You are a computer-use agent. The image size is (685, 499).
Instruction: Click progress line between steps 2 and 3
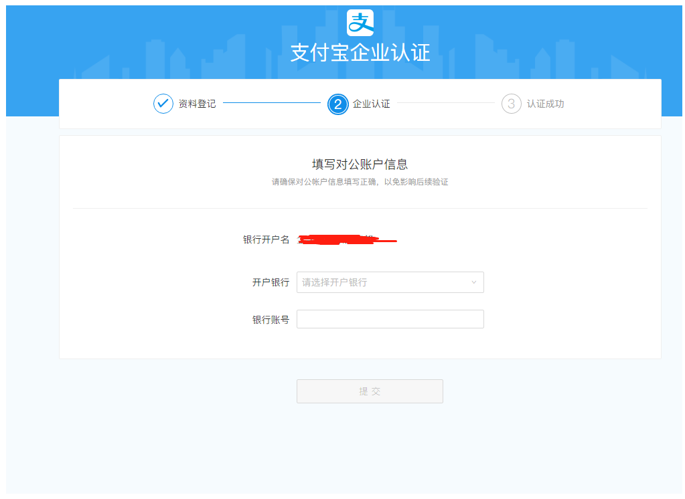click(445, 103)
